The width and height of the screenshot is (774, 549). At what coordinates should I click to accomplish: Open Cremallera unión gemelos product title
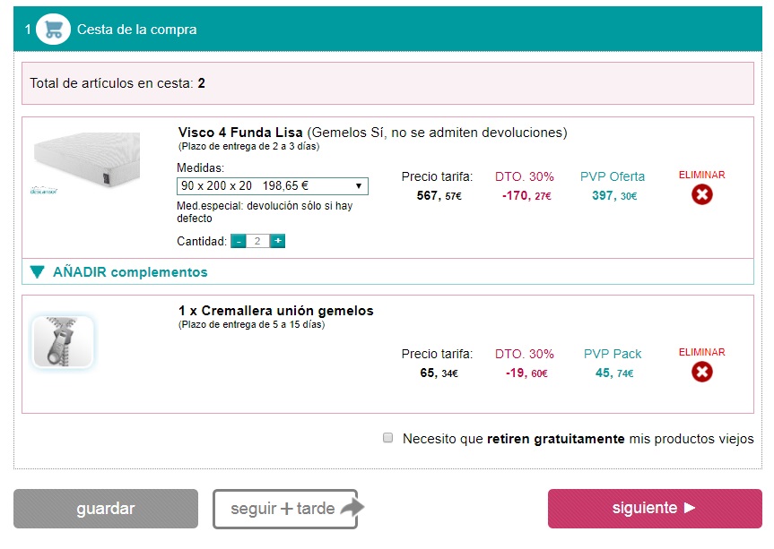[275, 311]
